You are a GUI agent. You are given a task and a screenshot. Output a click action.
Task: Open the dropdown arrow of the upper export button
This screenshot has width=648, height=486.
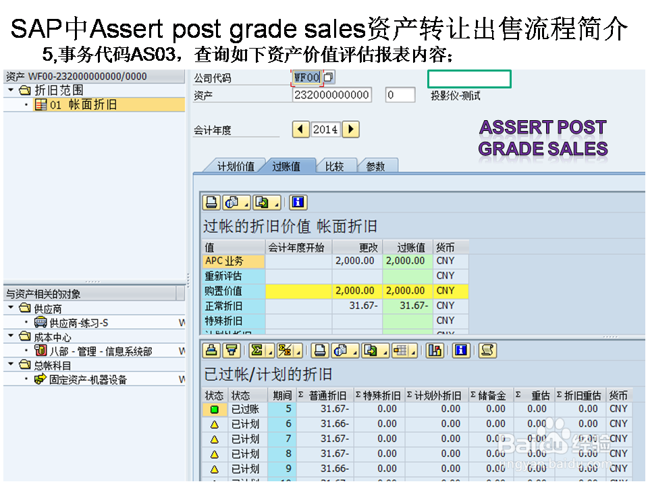(276, 203)
